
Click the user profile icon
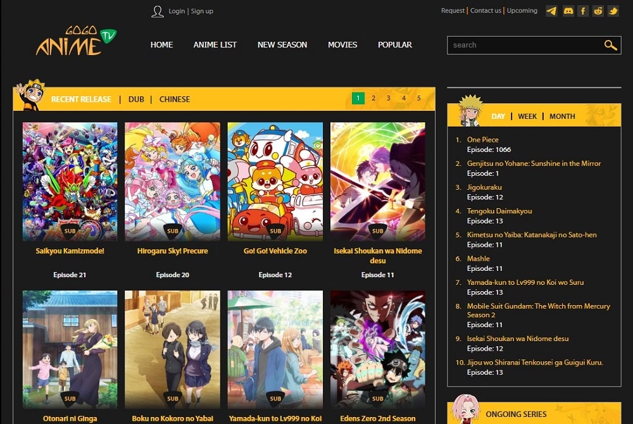157,11
